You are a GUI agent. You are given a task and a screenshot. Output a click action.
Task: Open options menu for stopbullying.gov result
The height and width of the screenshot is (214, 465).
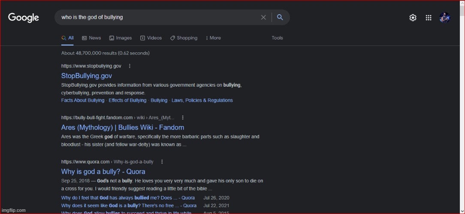tap(130, 66)
